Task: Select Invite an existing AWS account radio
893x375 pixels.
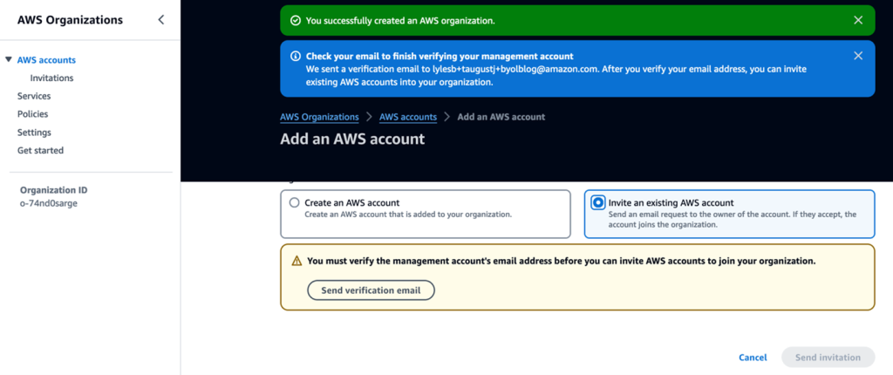Action: point(598,202)
